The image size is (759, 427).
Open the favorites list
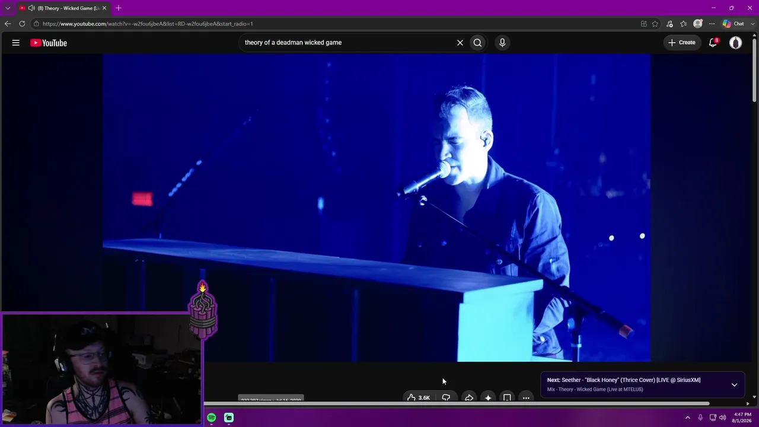(x=684, y=24)
